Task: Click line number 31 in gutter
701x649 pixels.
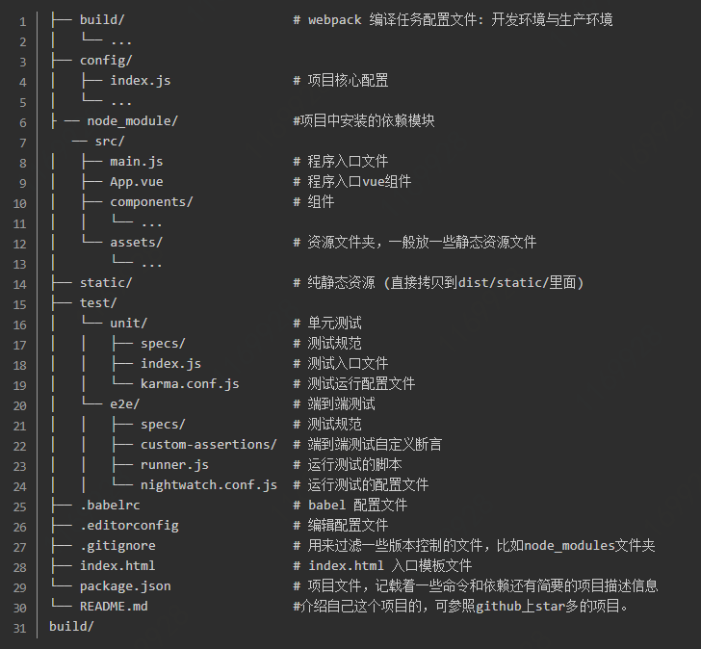Action: coord(19,629)
